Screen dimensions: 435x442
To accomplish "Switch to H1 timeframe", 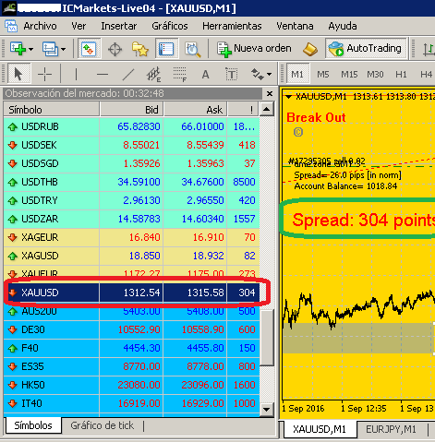I will (401, 75).
